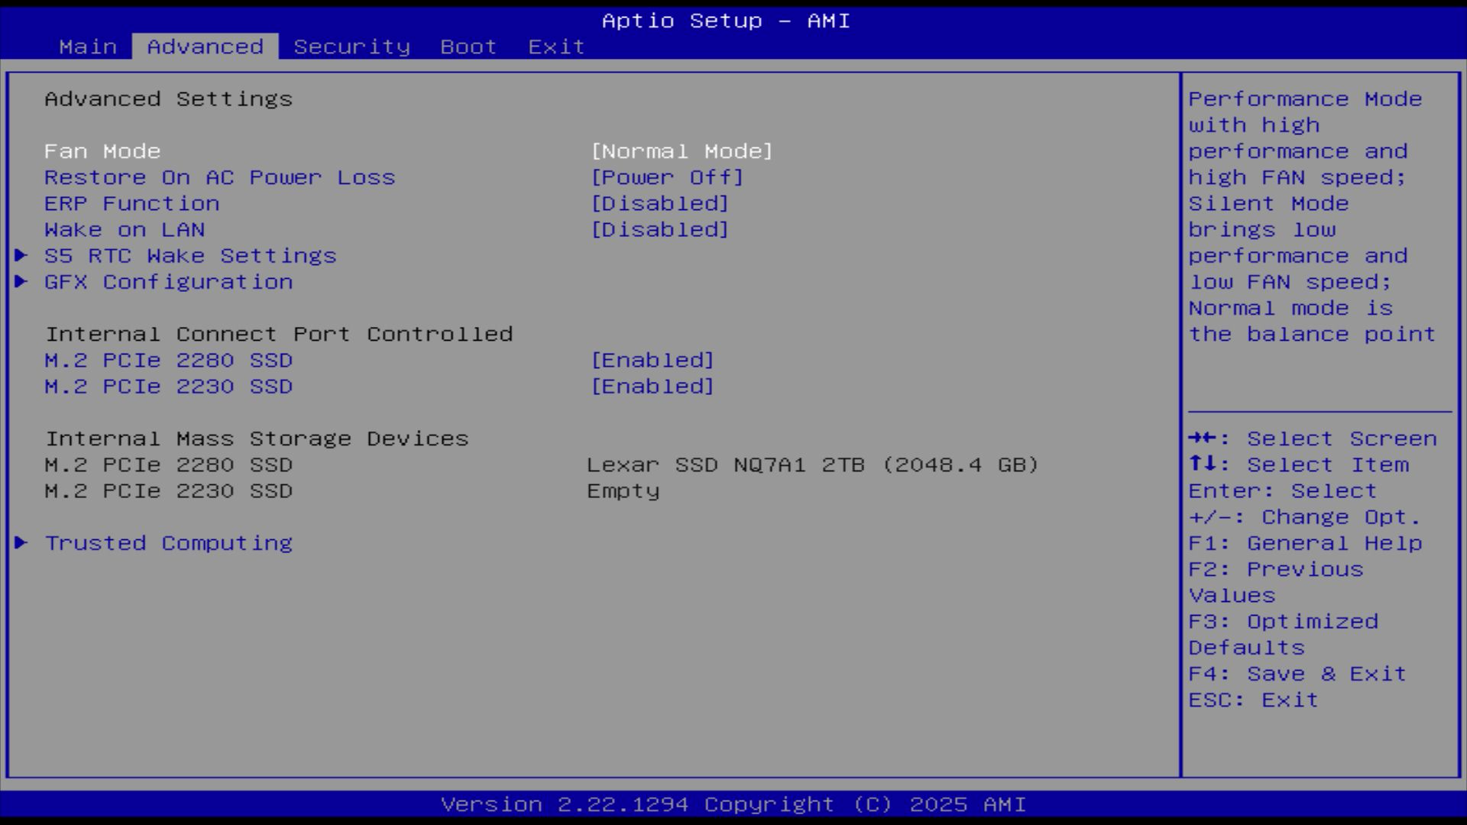Switch to the Main tab
The height and width of the screenshot is (825, 1467).
click(x=88, y=47)
